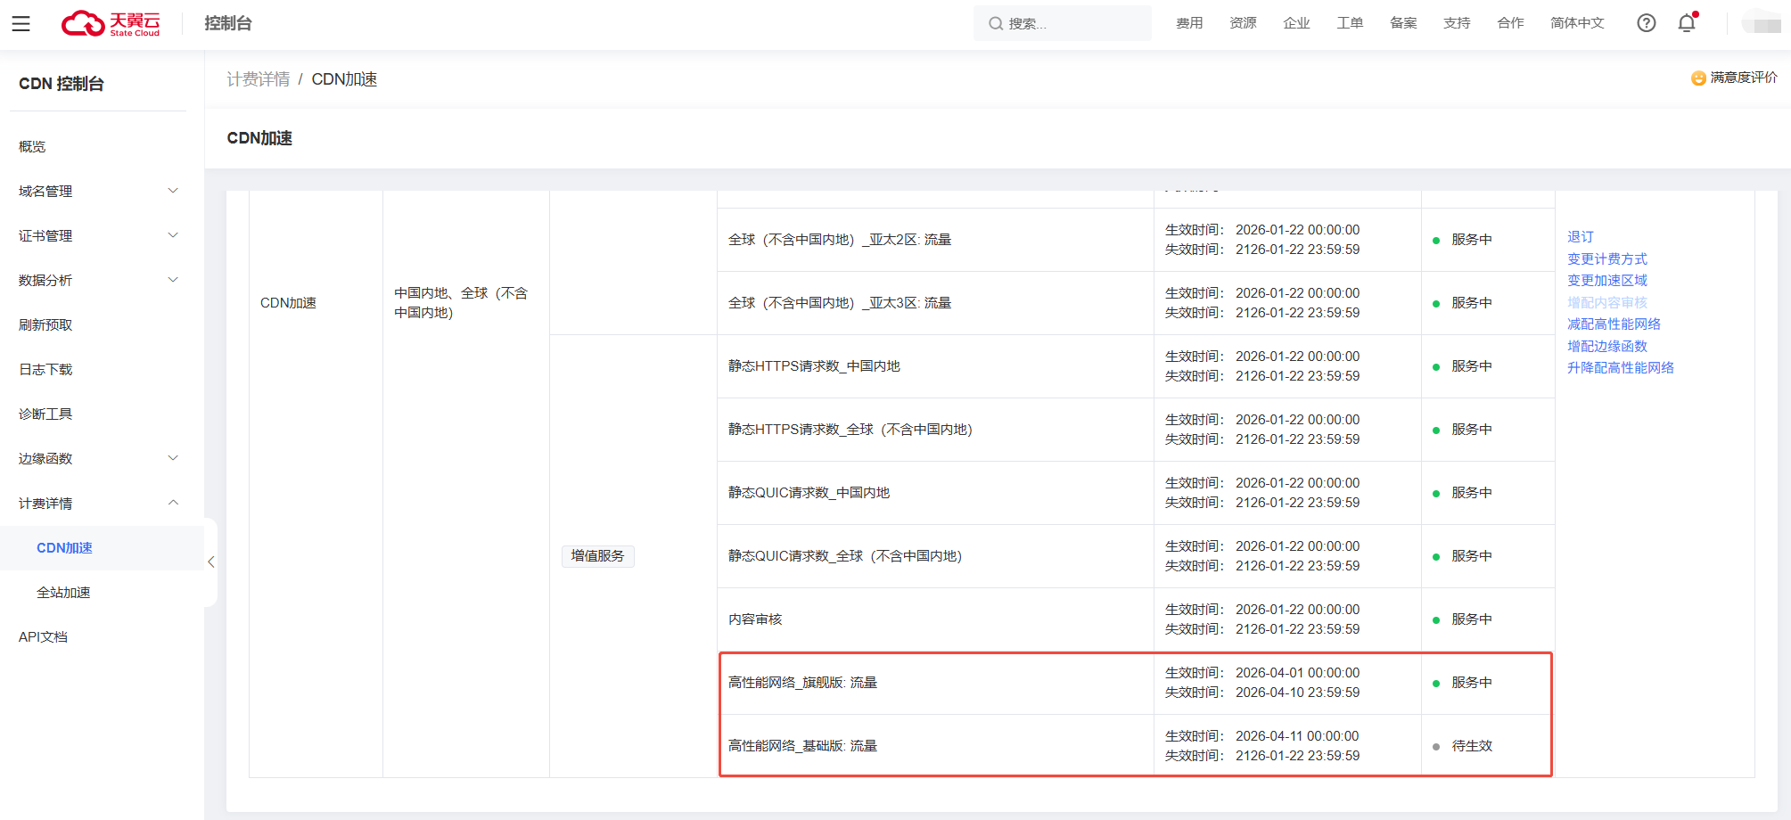Screen dimensions: 1791x820
Task: Open the 费用 top menu
Action: click(x=1188, y=23)
